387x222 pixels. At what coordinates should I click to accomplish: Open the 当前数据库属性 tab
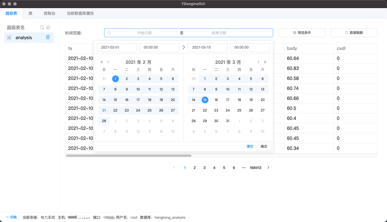point(80,13)
